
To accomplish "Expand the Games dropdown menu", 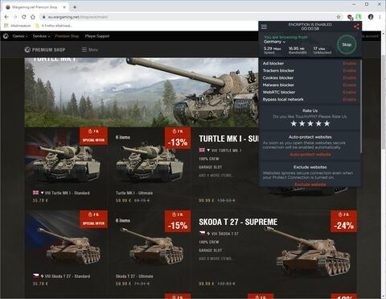I will click(20, 36).
